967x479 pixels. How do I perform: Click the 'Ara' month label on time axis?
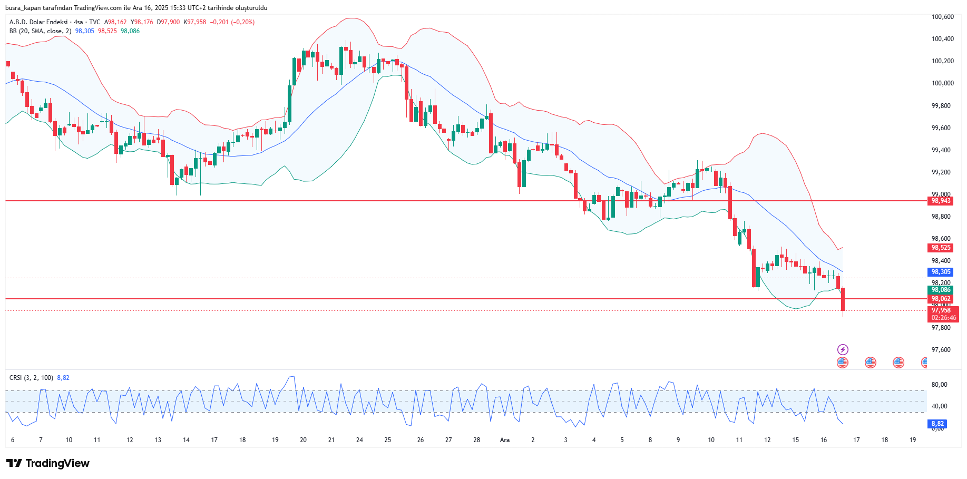tap(505, 440)
